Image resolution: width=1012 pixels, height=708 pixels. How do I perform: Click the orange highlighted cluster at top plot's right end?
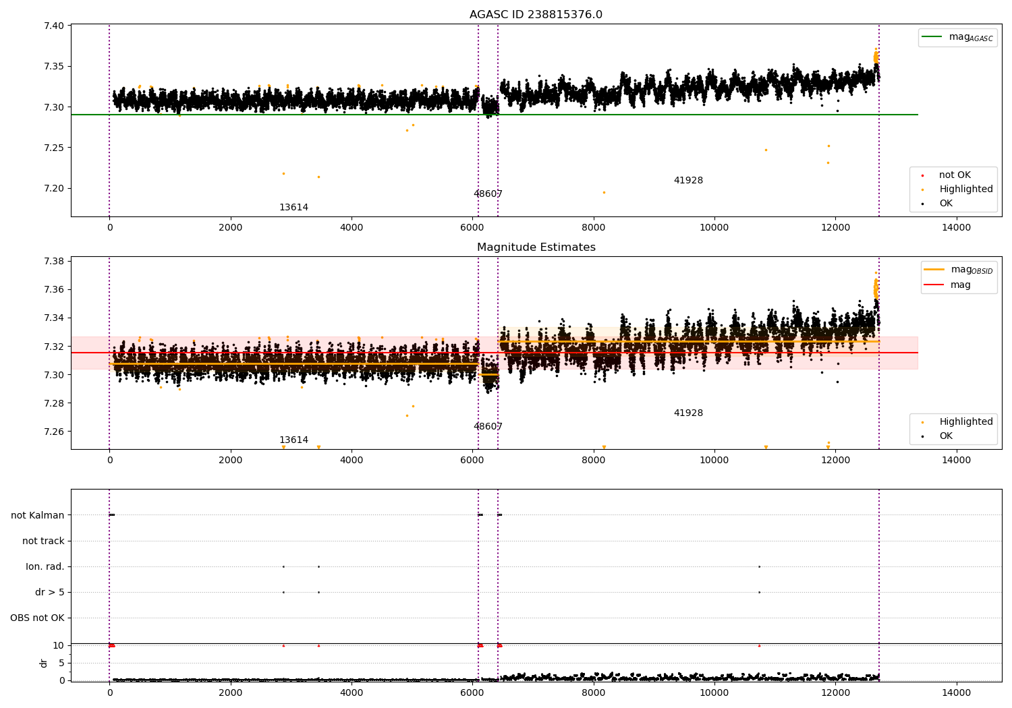(x=876, y=57)
